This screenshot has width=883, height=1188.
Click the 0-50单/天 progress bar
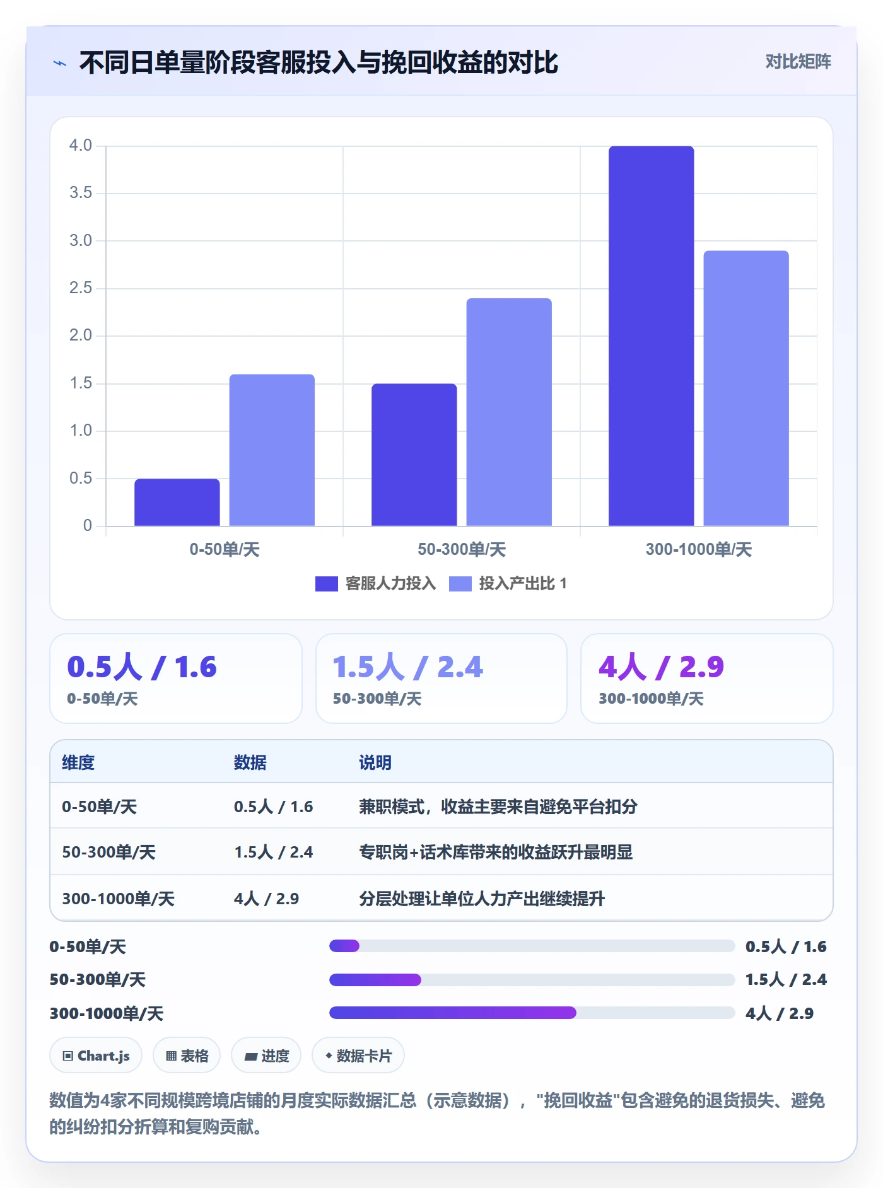[532, 946]
